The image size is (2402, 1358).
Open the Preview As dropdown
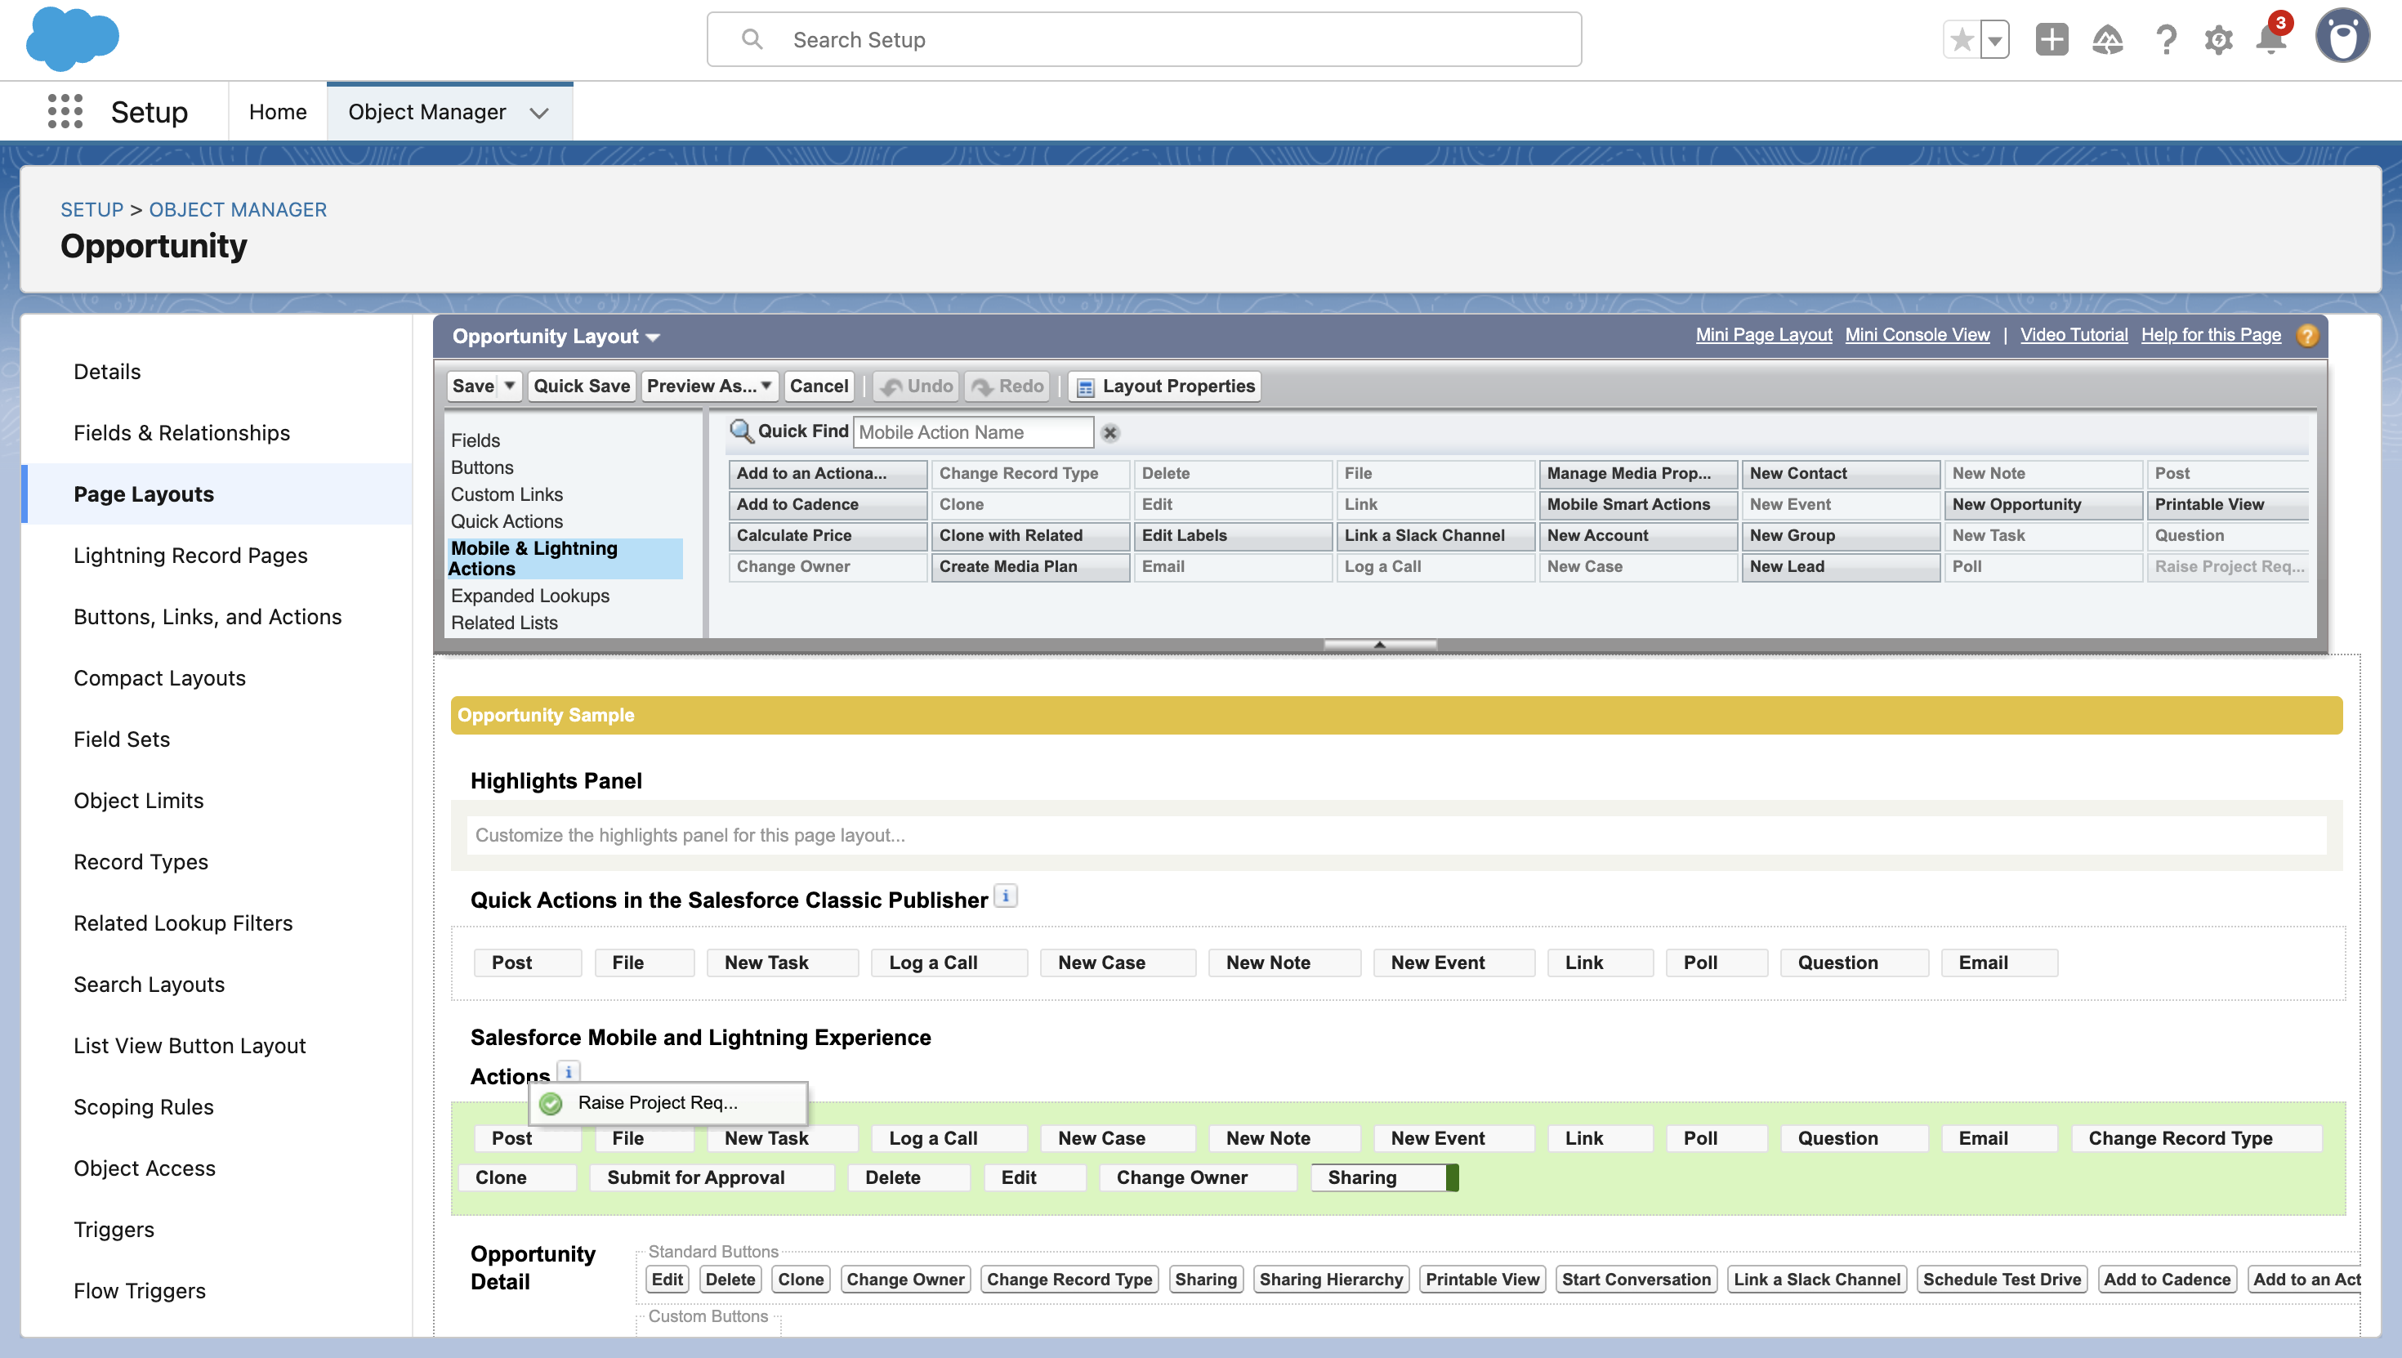(708, 385)
